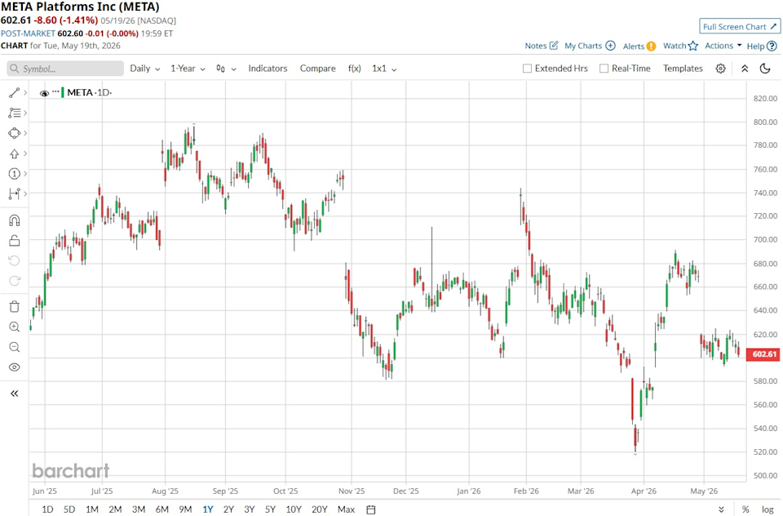Select the 6M range
783x516 pixels.
[161, 509]
